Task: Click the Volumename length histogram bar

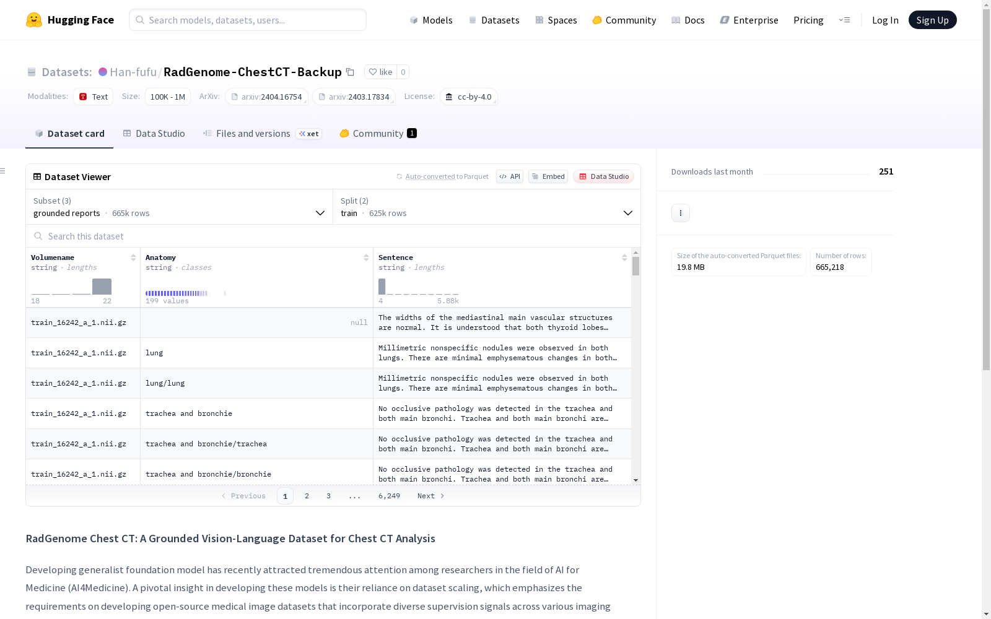Action: point(102,287)
